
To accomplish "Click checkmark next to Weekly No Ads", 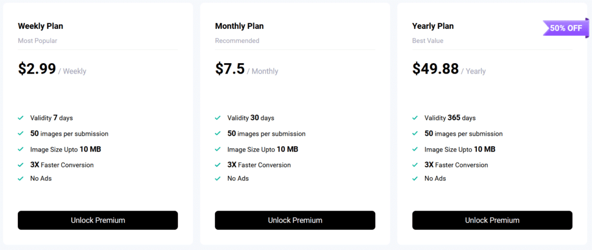I will (21, 178).
